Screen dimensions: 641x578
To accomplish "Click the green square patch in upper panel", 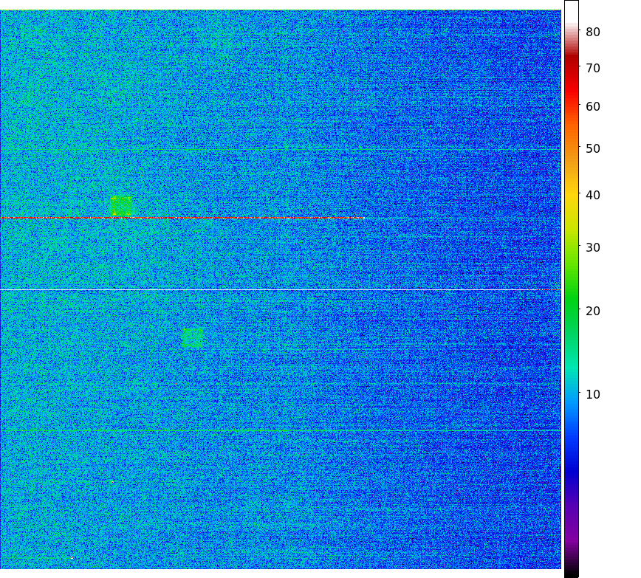I will [x=121, y=206].
